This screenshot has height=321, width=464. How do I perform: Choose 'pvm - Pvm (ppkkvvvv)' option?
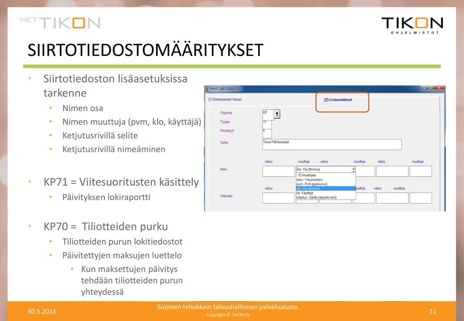[325, 184]
